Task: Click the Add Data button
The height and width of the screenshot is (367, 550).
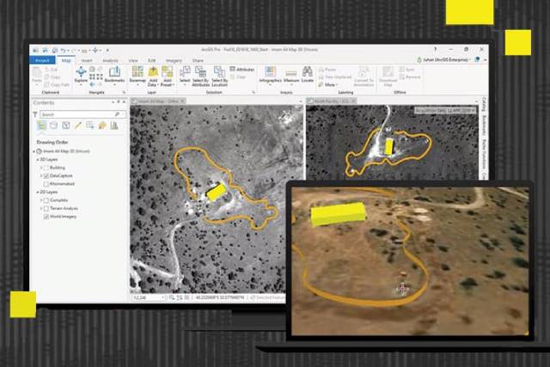Action: [153, 76]
